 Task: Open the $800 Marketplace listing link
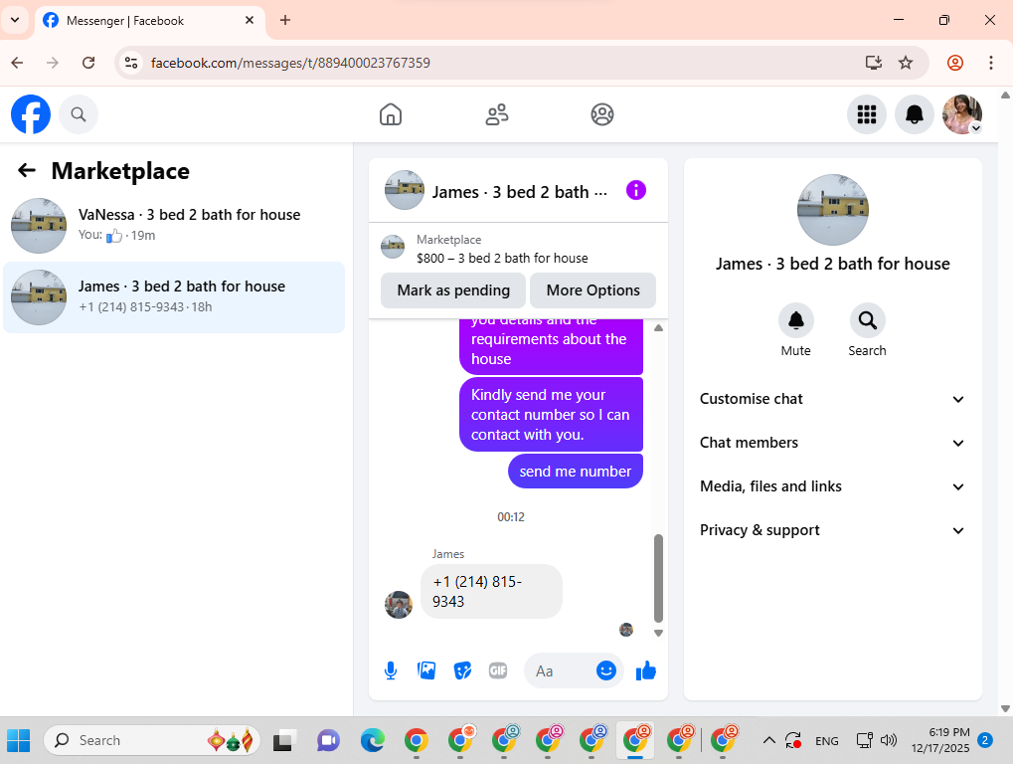coord(502,258)
